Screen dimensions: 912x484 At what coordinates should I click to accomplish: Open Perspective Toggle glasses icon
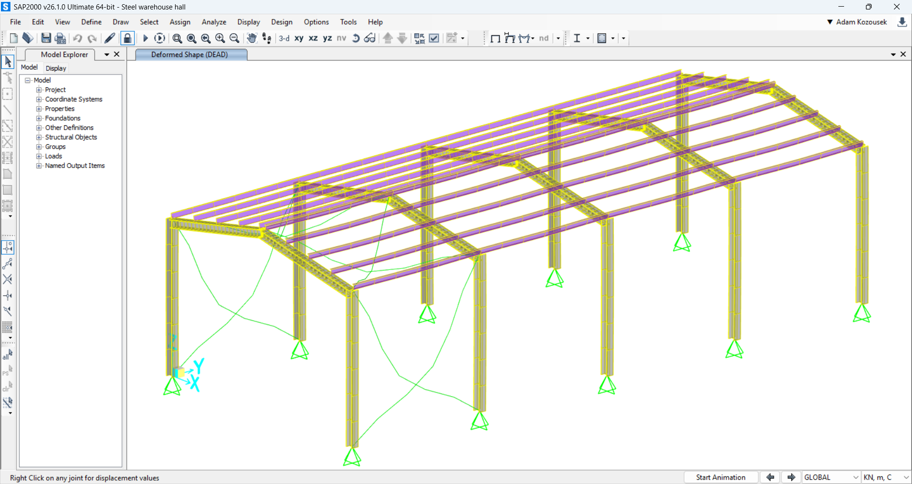coord(370,38)
